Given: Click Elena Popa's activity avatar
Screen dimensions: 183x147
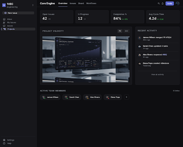Looking at the screenshot, I should 139,64.
